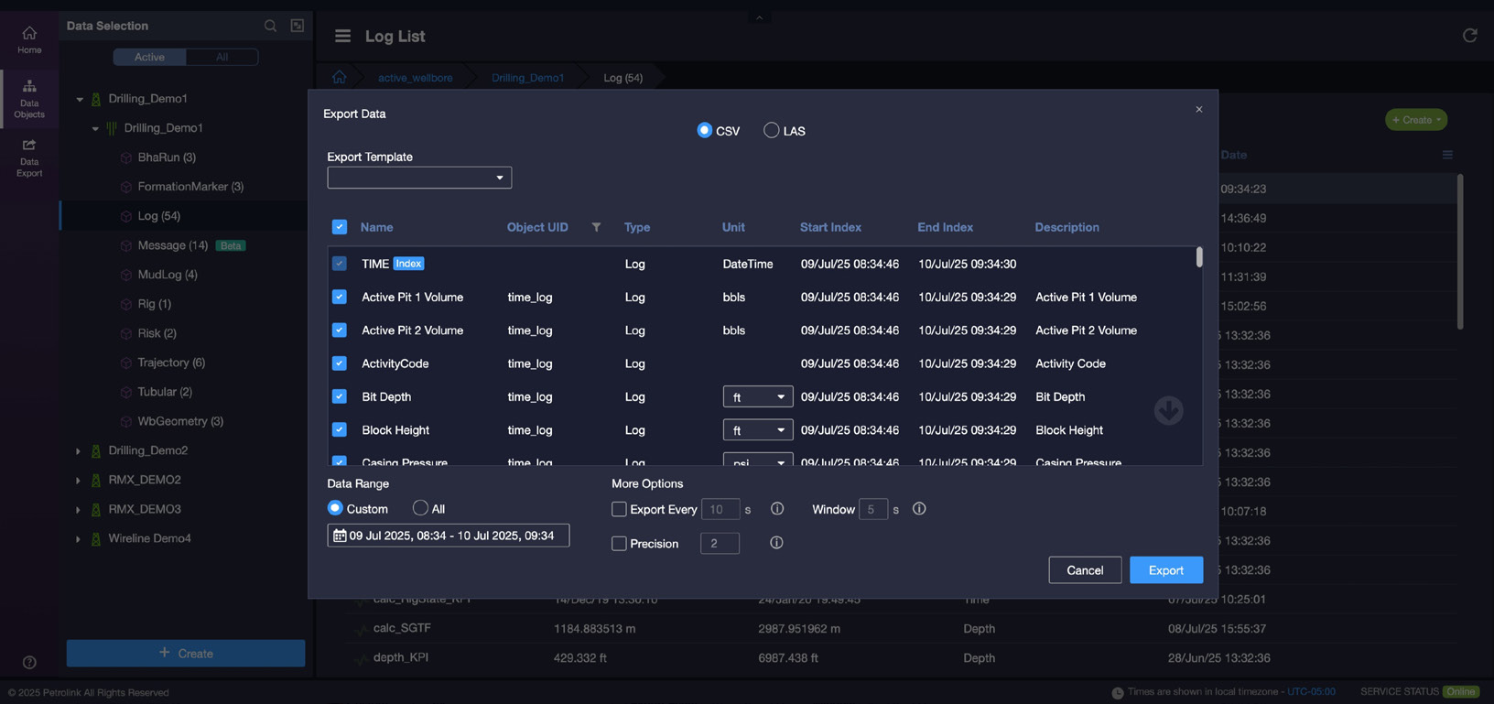This screenshot has height=704, width=1494.
Task: Click the scroll-down arrow icon in table
Action: click(x=1168, y=411)
